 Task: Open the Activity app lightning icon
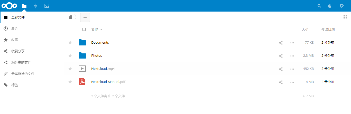click(x=35, y=6)
